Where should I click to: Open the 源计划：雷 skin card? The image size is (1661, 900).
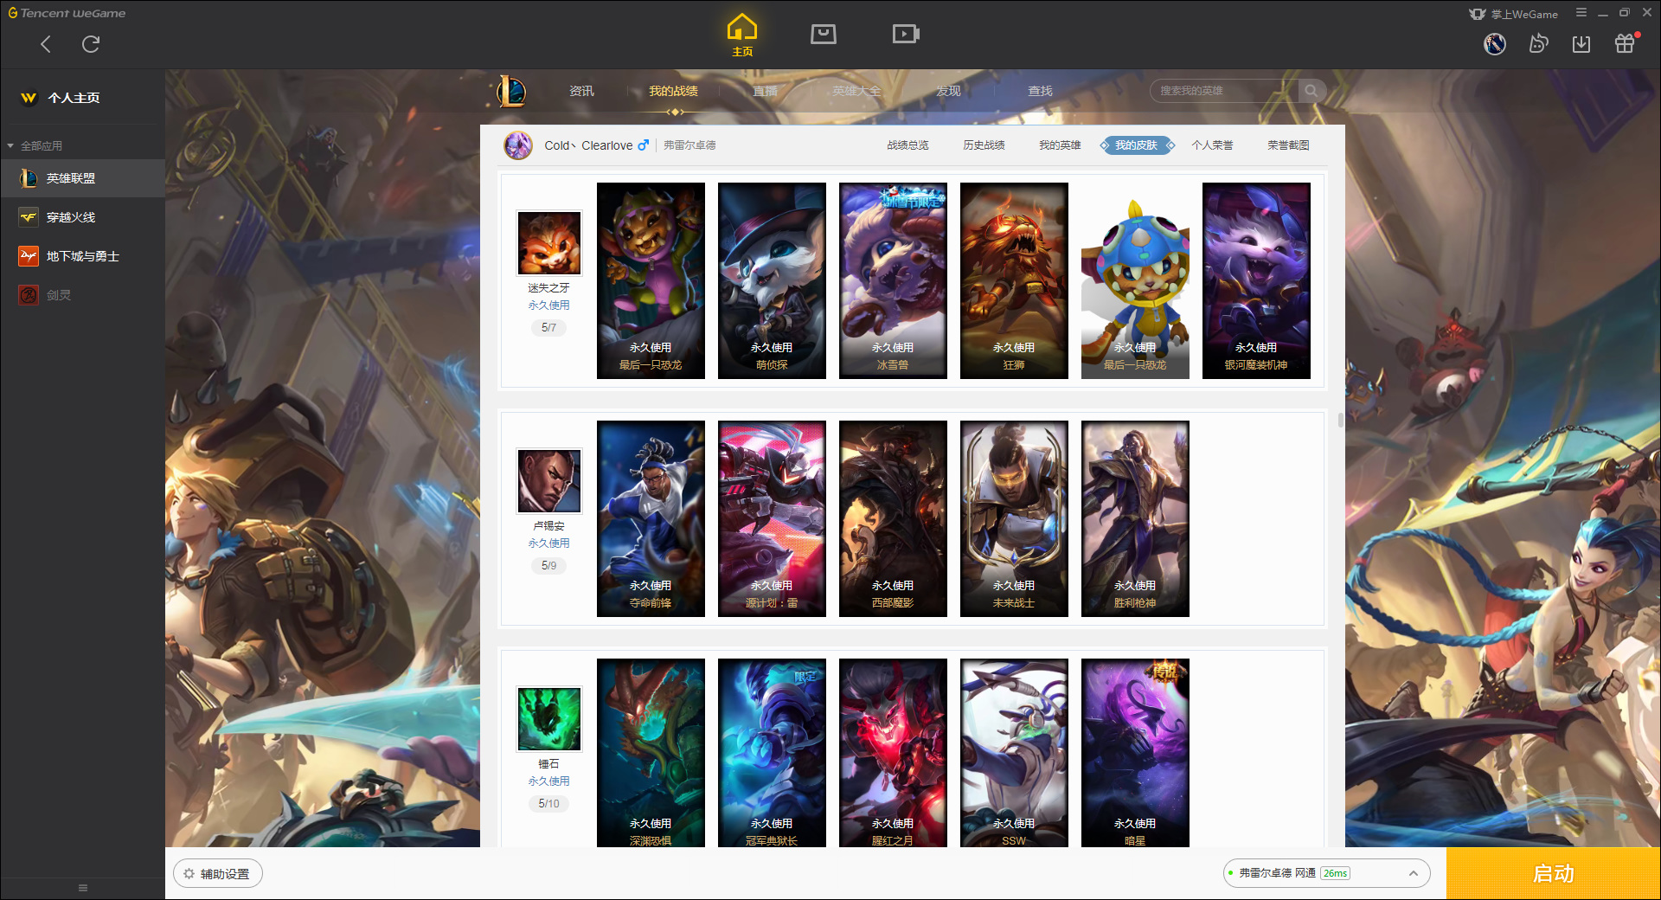(772, 518)
